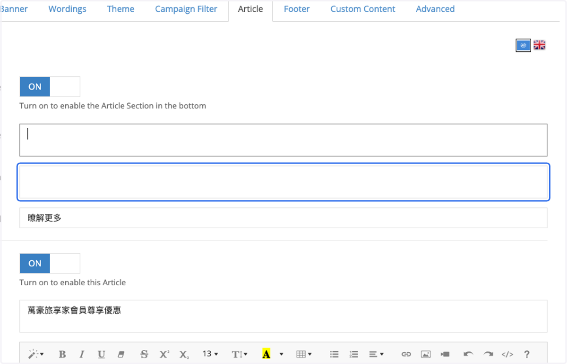Open the paragraph alignment dropdown

tap(376, 354)
